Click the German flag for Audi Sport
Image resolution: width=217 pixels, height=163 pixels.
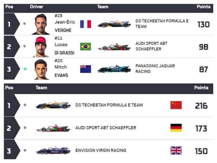click(x=176, y=128)
